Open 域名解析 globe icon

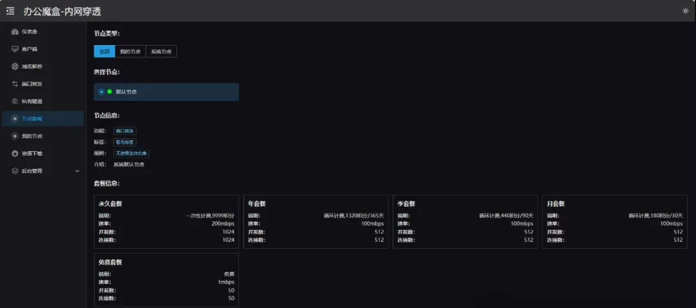[x=15, y=66]
